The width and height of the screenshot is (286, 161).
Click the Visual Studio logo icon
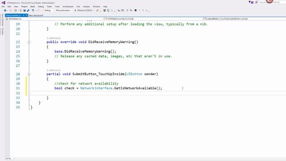(3, 3)
